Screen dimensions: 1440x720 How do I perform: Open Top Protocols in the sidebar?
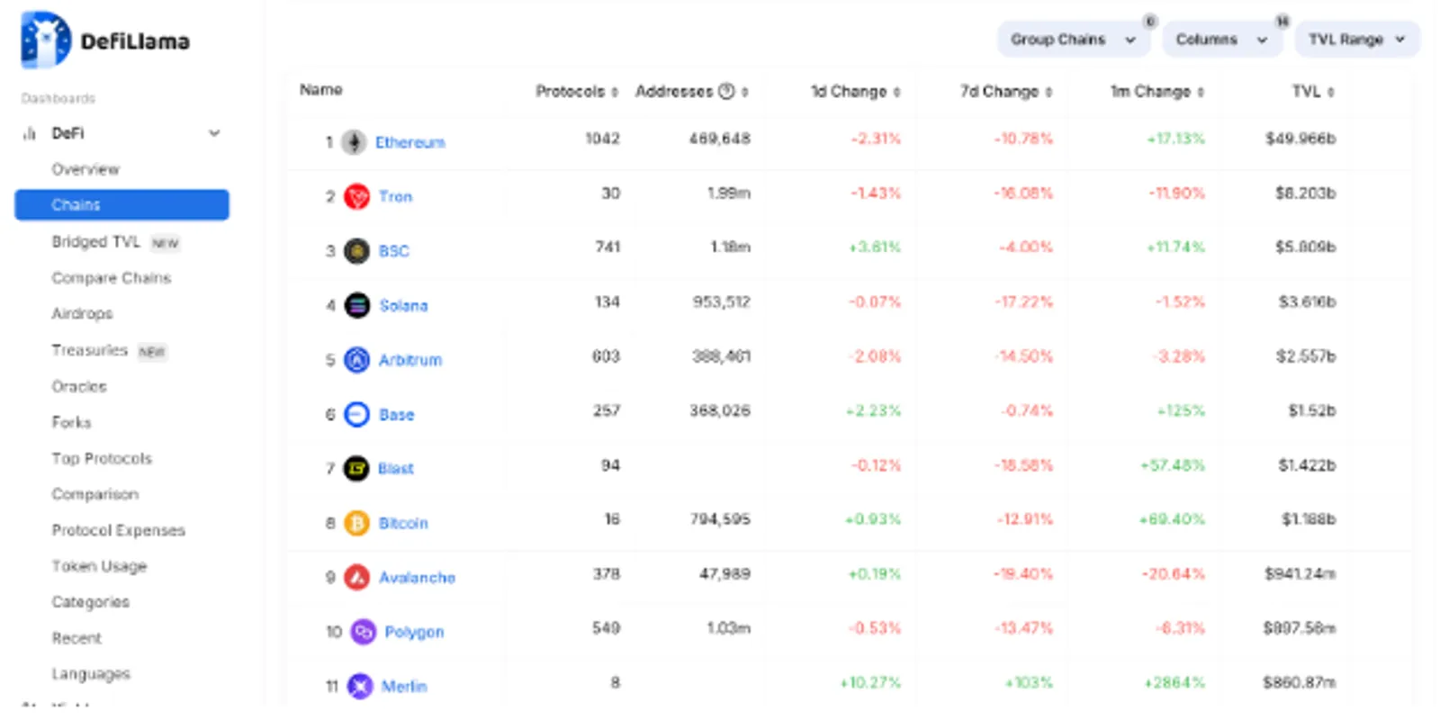(102, 458)
